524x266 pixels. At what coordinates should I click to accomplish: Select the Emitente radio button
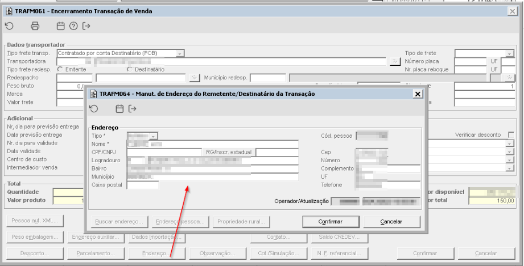60,69
